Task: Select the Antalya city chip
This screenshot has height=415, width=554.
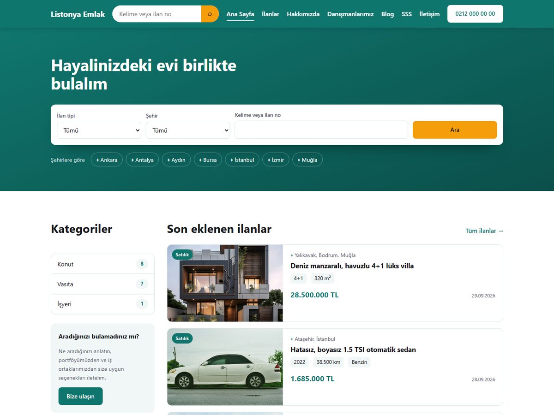Action: pos(142,160)
